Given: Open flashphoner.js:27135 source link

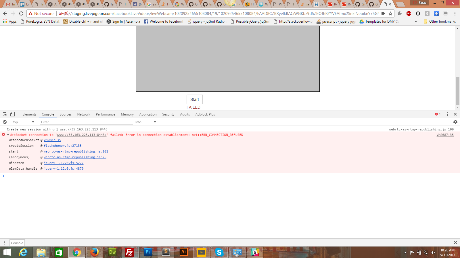Looking at the screenshot, I should tap(62, 146).
